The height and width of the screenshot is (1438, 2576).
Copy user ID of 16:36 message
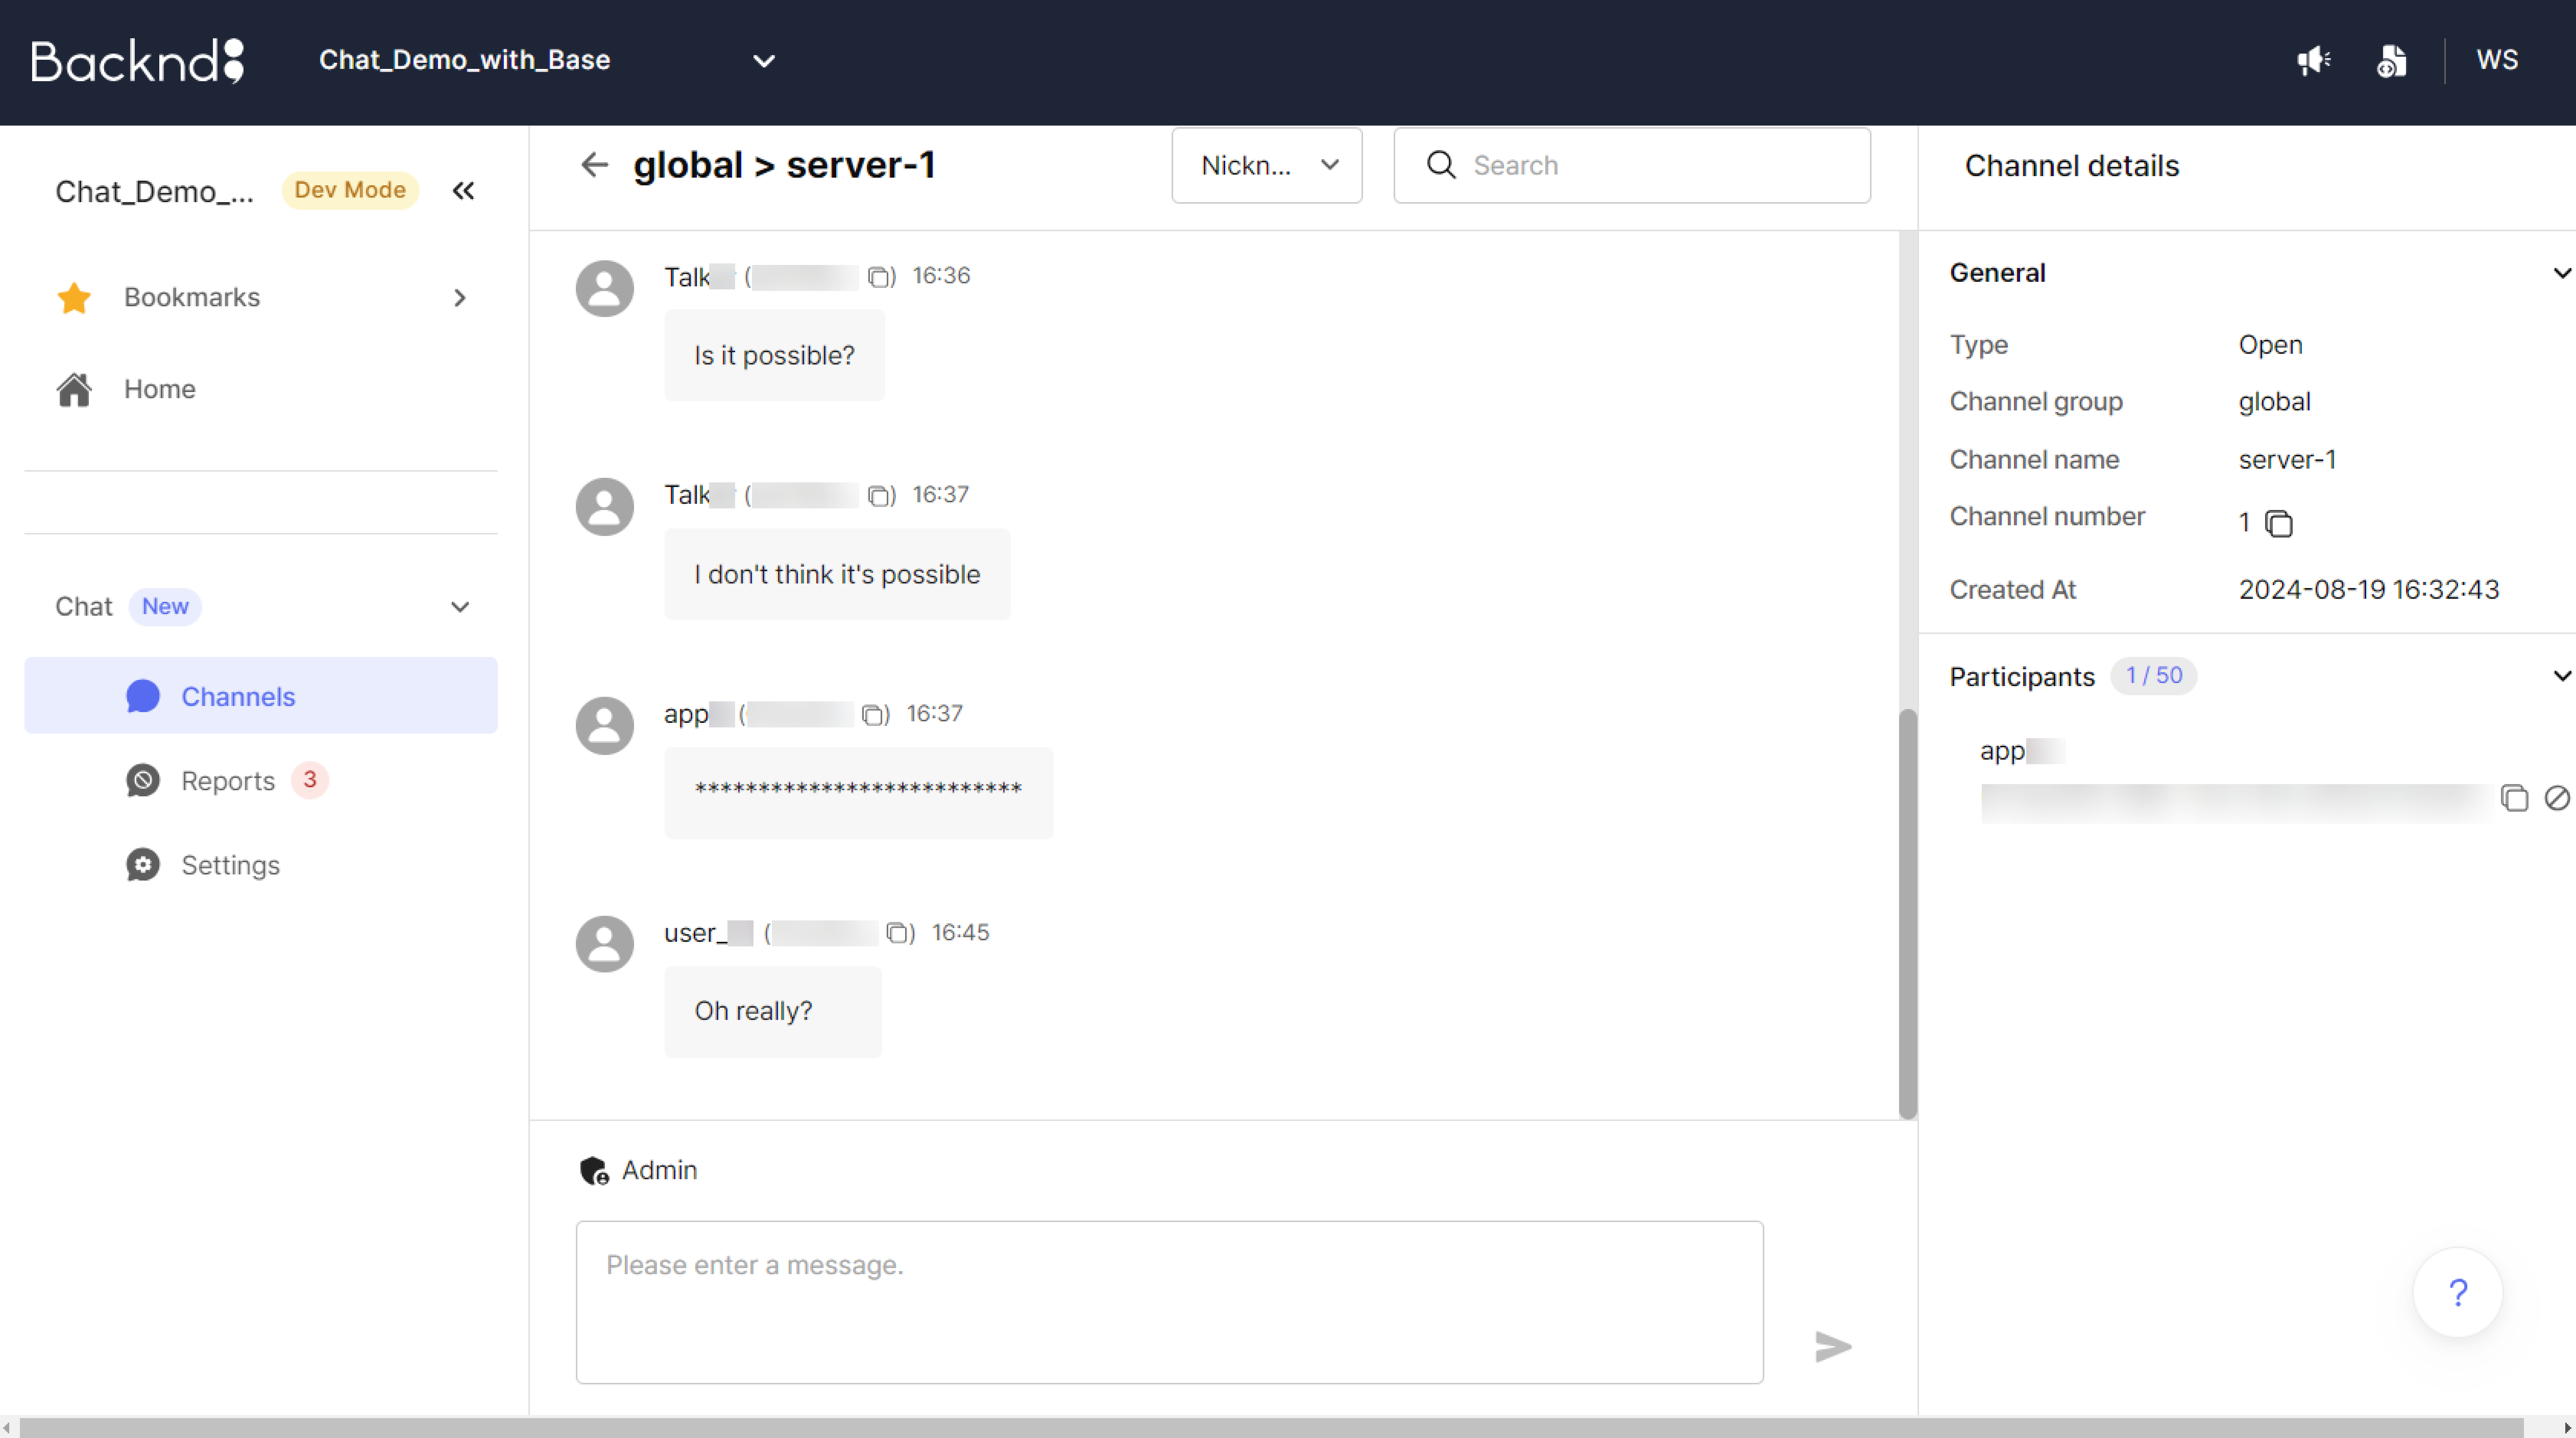pyautogui.click(x=879, y=277)
